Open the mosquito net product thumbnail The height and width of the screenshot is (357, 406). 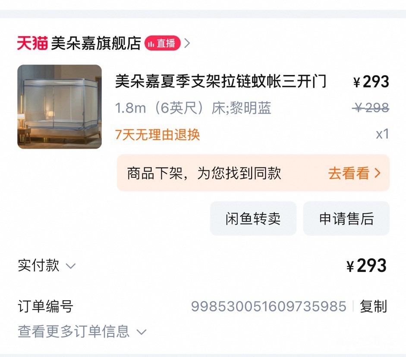pyautogui.click(x=60, y=107)
